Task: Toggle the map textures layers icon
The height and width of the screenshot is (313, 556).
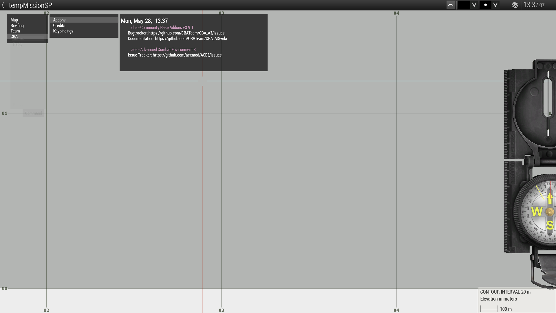Action: pyautogui.click(x=515, y=5)
